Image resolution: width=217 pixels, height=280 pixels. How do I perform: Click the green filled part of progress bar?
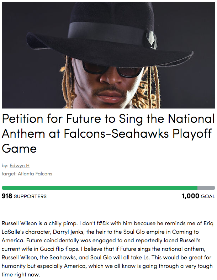click(x=100, y=188)
